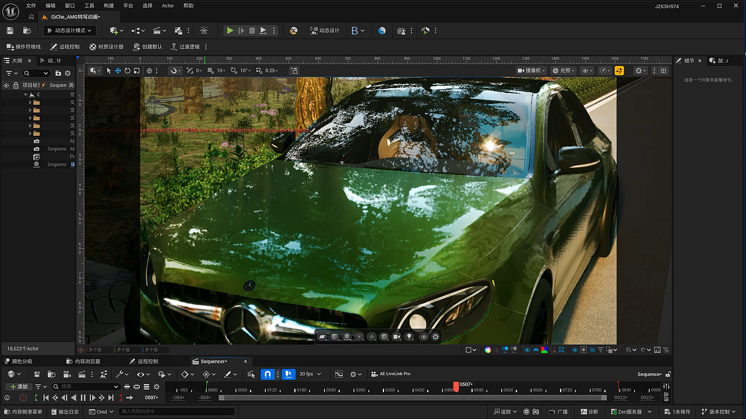
Task: Click the eject icon in play toolbar
Action: [263, 30]
